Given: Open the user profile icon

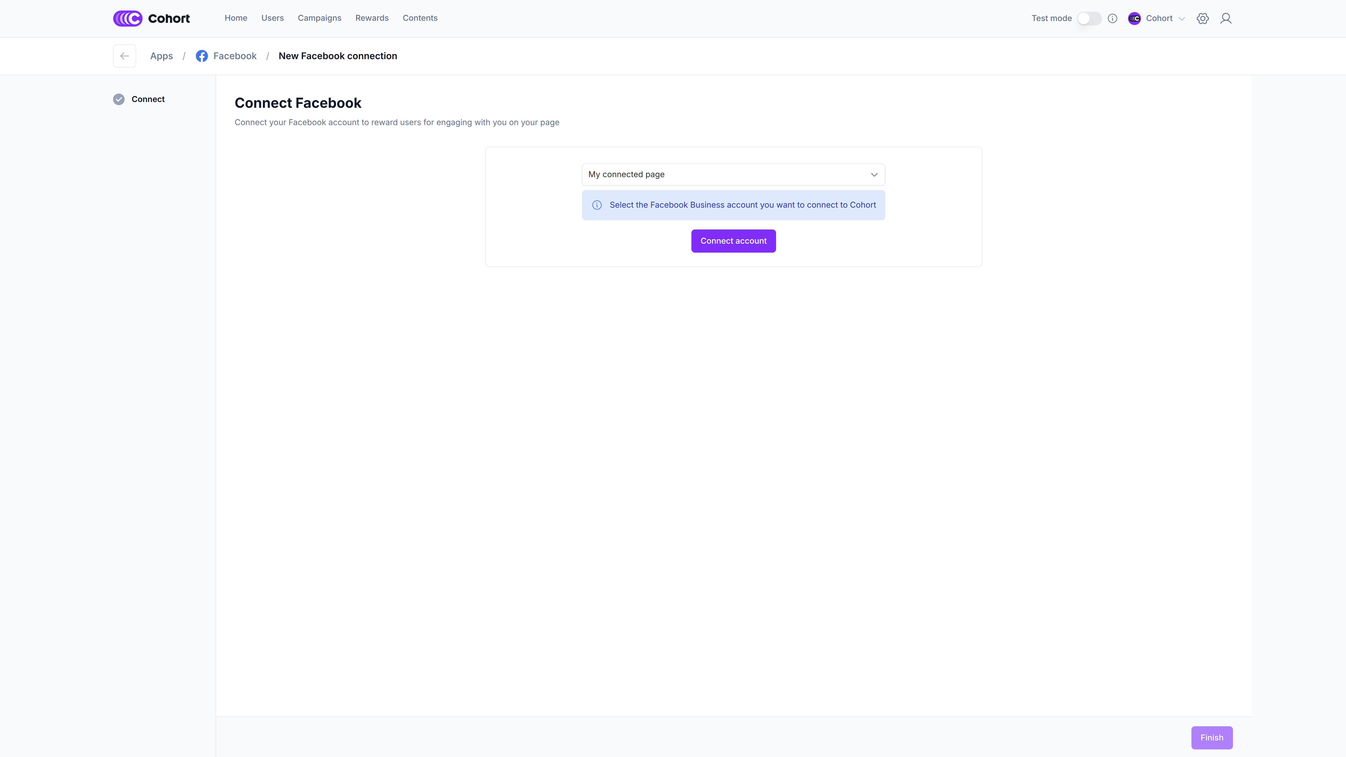Looking at the screenshot, I should pyautogui.click(x=1225, y=18).
